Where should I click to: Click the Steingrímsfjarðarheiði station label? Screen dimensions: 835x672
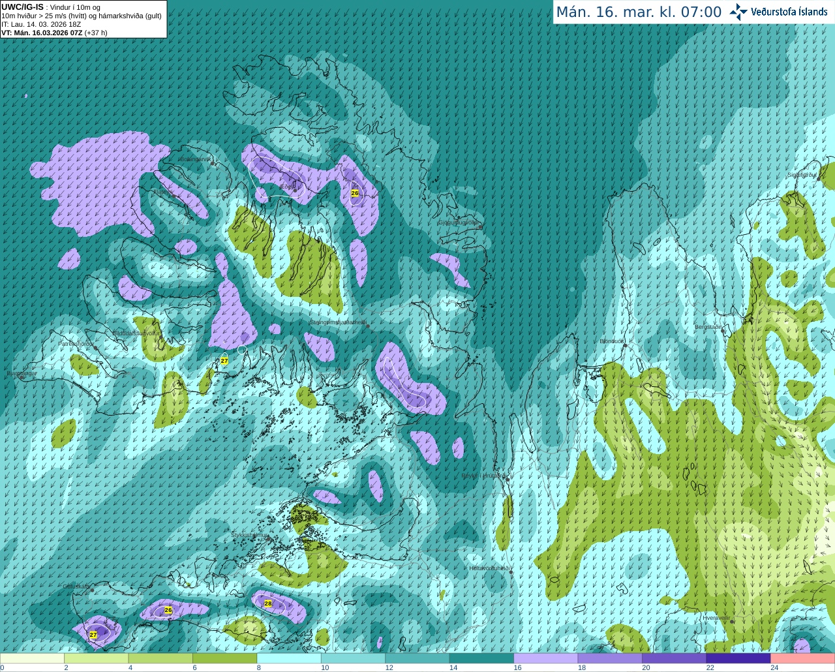pyautogui.click(x=337, y=322)
